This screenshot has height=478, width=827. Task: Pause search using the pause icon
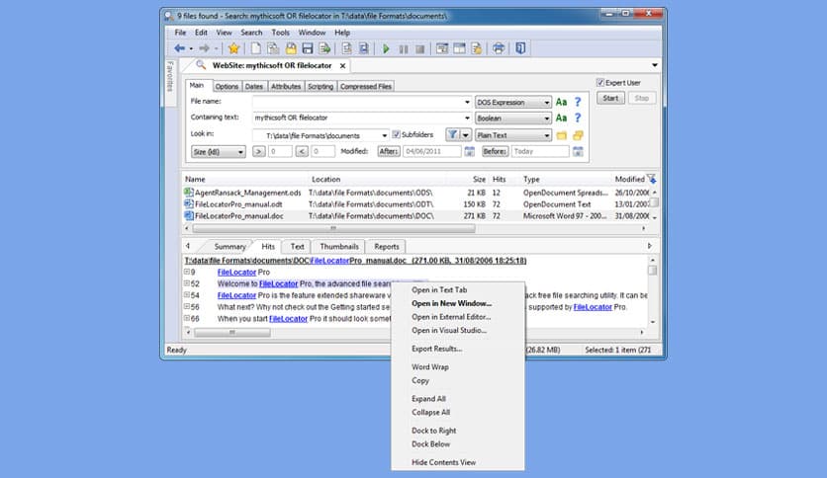point(404,49)
